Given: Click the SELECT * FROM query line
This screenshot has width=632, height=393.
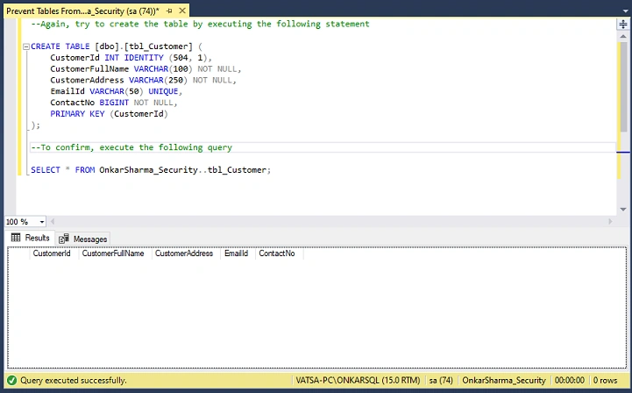Looking at the screenshot, I should (151, 170).
